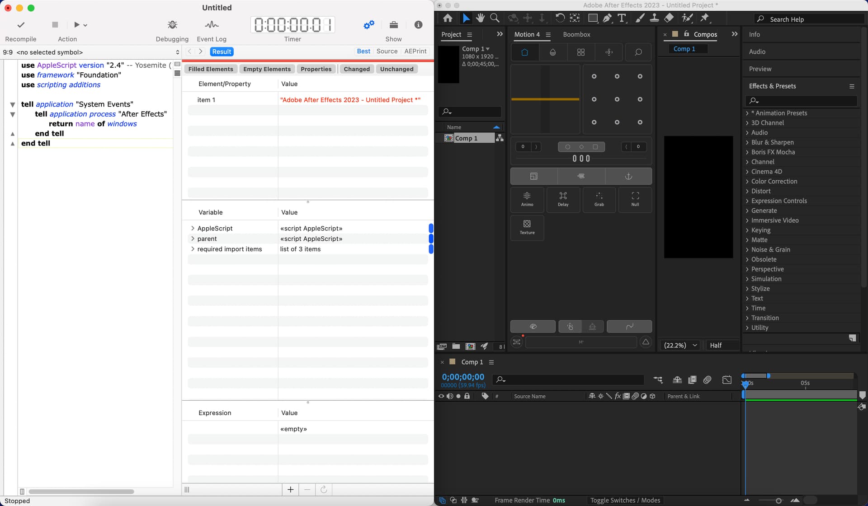Viewport: 868px width, 506px height.
Task: Open Motion 4 search section
Action: pyautogui.click(x=638, y=52)
